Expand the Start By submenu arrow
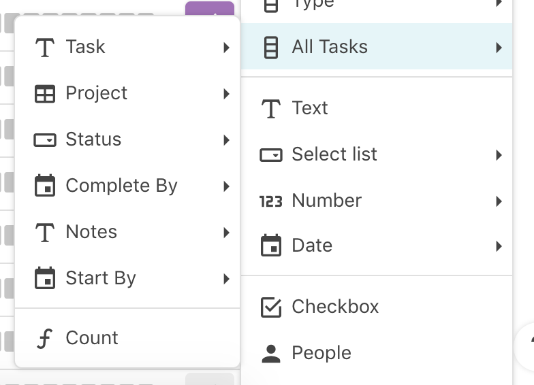 coord(226,279)
